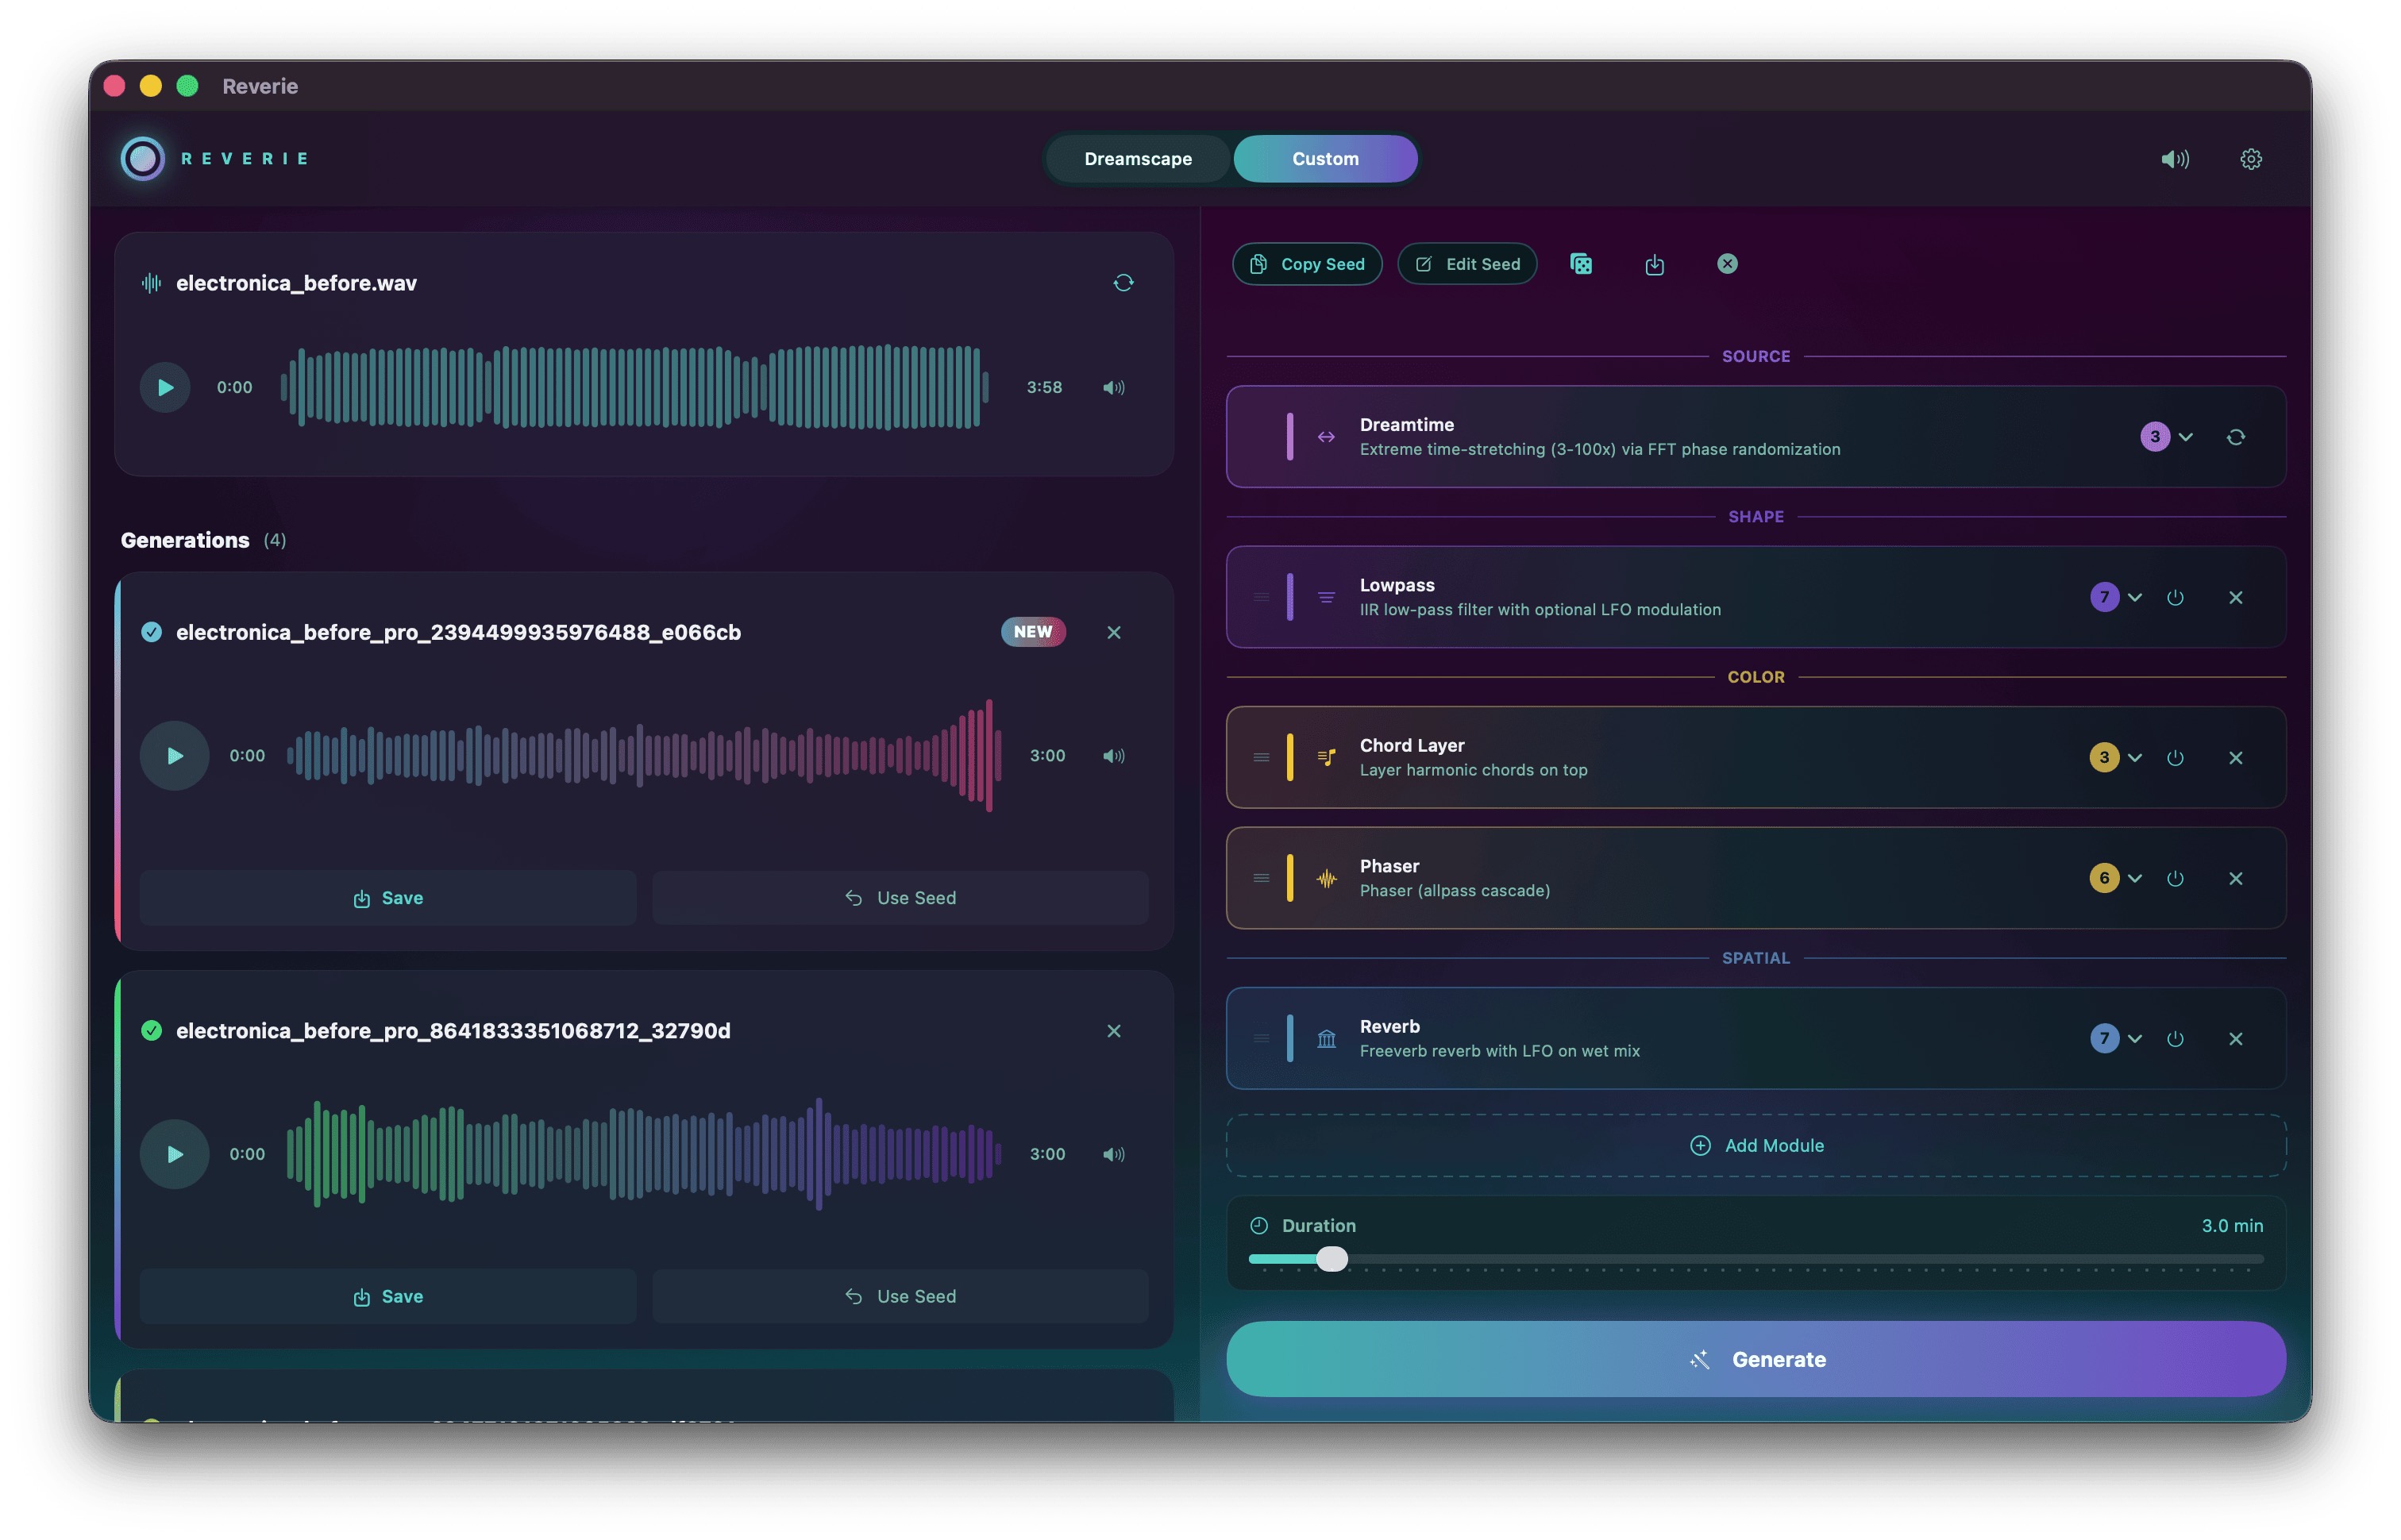Grab the Phaser module drag handle
The height and width of the screenshot is (1540, 2401).
point(1261,879)
